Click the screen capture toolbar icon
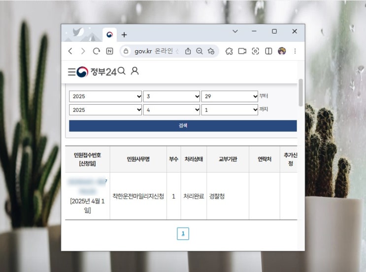Viewport: 366px width, 272px height. coord(255,51)
